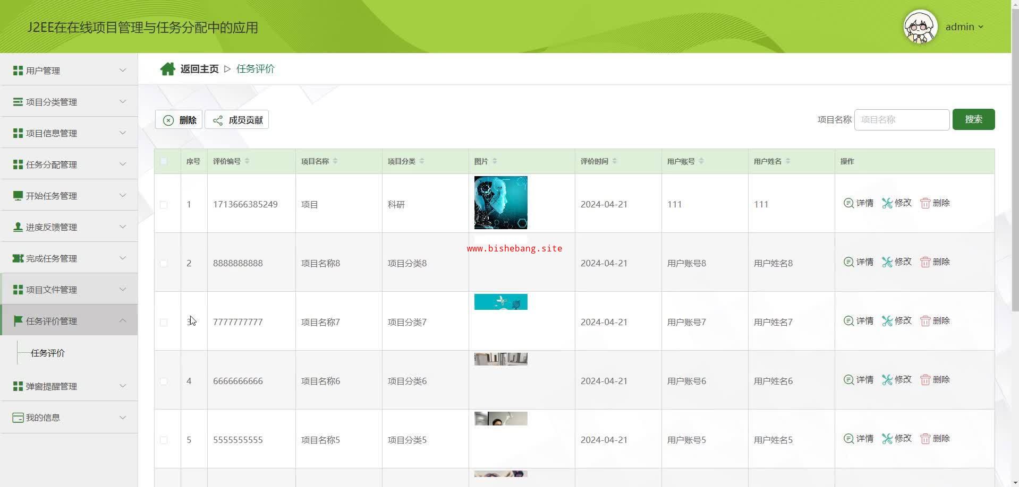
Task: Sort by 用户姓名 column arrows
Action: 788,161
